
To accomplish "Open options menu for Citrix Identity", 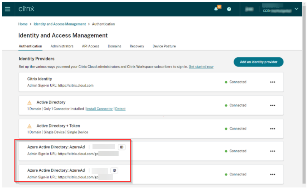I will 273,82.
